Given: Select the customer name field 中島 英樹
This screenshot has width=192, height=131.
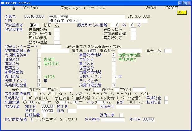Looking at the screenshot, I should 87,16.
